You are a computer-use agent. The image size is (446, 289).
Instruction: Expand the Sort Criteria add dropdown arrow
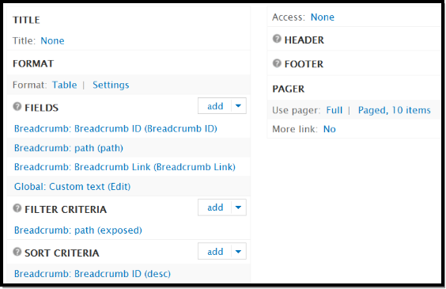[x=238, y=252]
